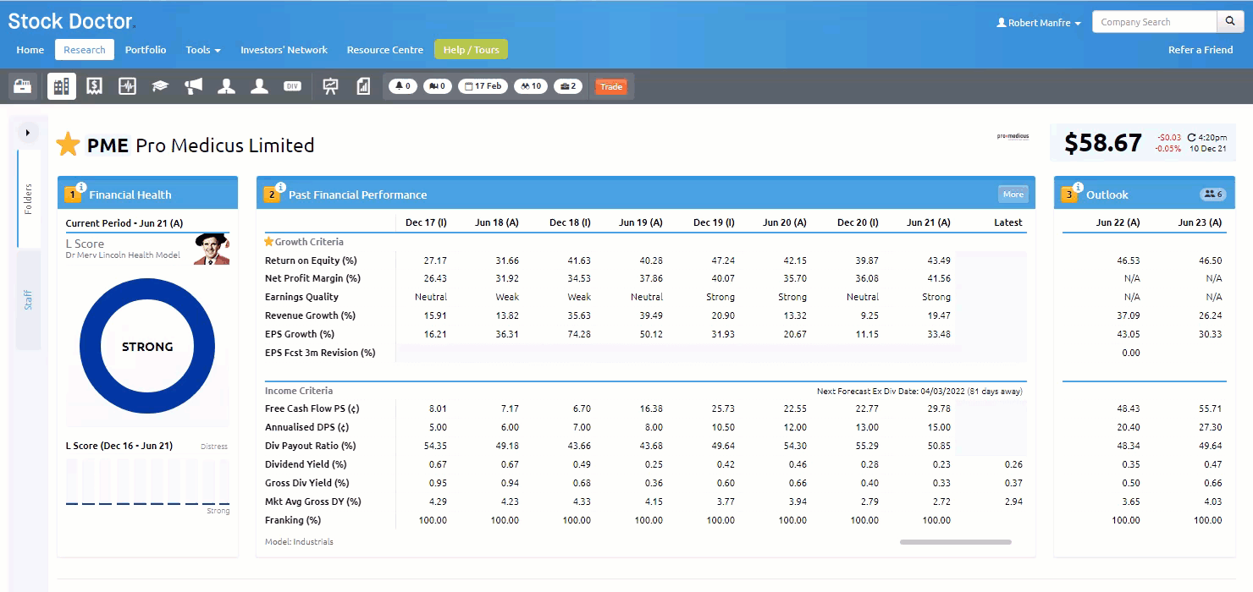The width and height of the screenshot is (1253, 592).
Task: Expand the sidebar with the arrow button
Action: coord(28,133)
